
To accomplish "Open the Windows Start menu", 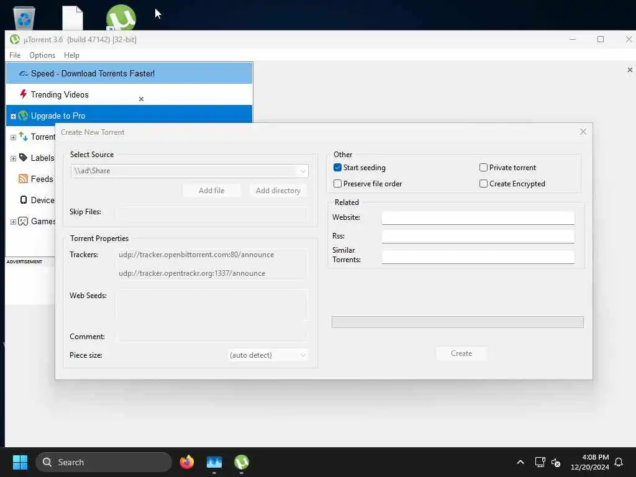I will point(20,462).
